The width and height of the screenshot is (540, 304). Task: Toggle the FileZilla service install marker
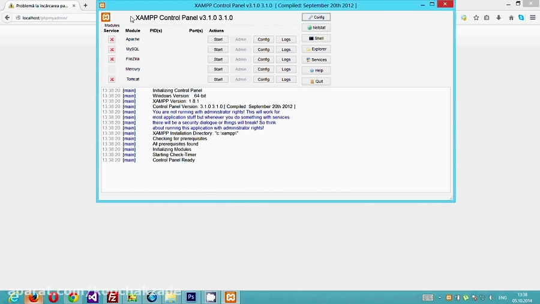[112, 59]
